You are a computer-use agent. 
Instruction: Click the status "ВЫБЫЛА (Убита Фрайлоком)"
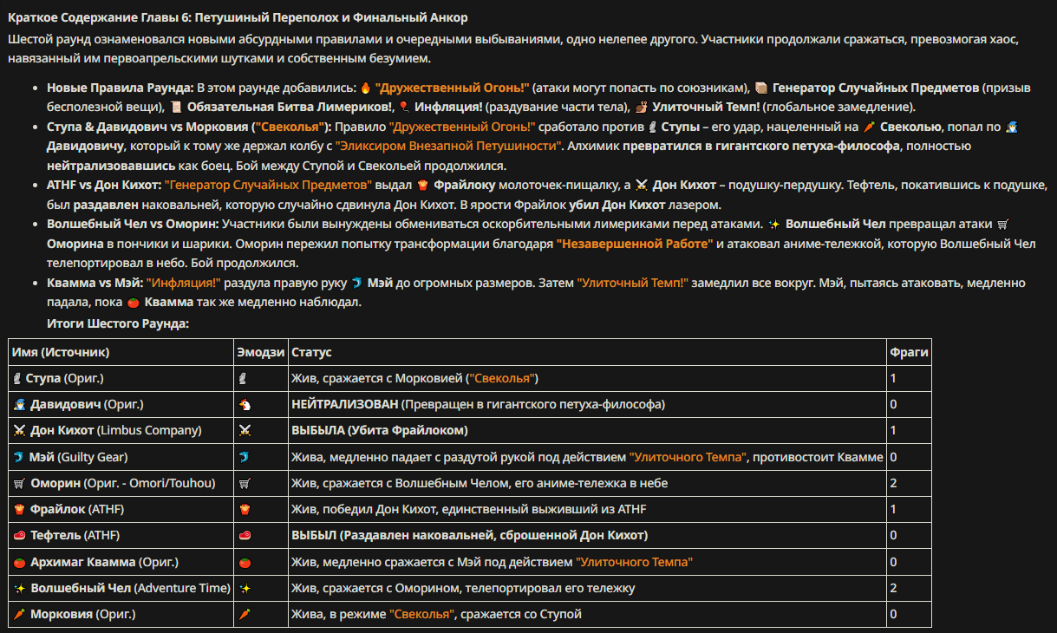tap(380, 431)
